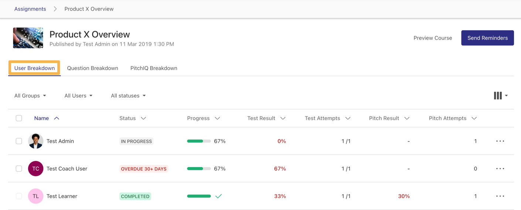Viewport: 521px width, 210px height.
Task: Select the Test Coach User row checkbox
Action: [x=19, y=169]
